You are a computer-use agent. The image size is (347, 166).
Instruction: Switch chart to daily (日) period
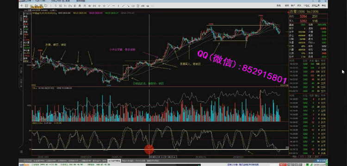(75, 6)
